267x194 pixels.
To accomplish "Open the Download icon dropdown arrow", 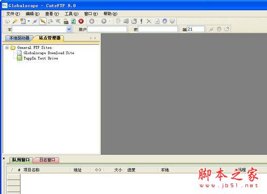I will click(x=97, y=22).
